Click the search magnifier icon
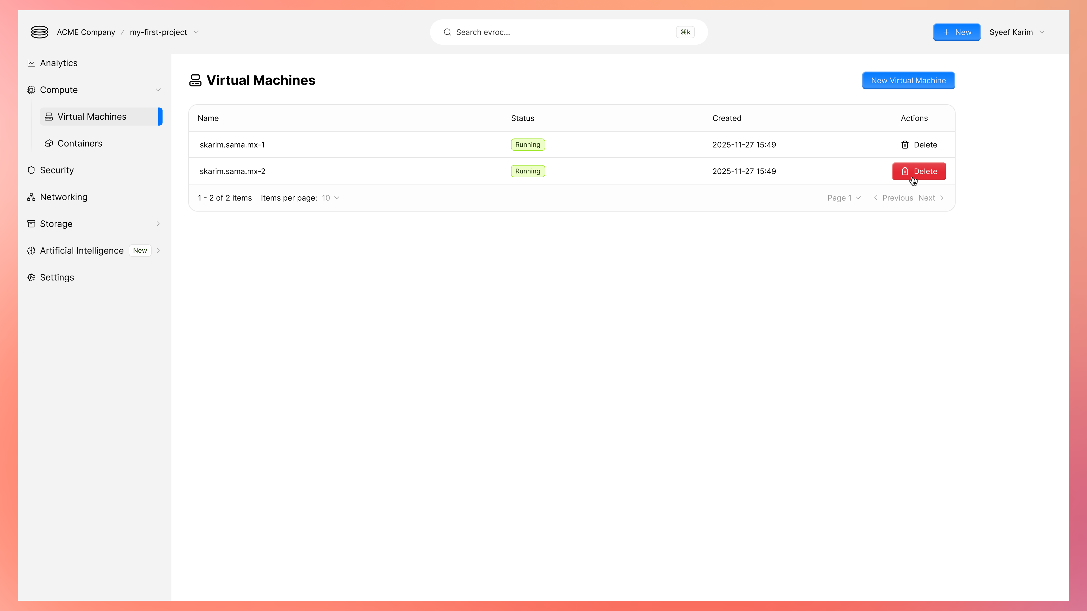This screenshot has width=1087, height=611. click(x=447, y=32)
